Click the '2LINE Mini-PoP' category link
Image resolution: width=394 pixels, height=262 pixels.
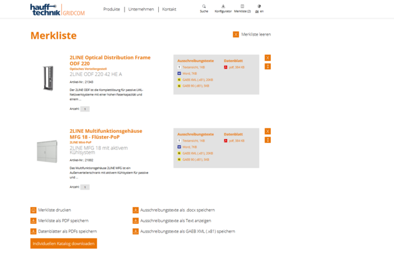81,142
